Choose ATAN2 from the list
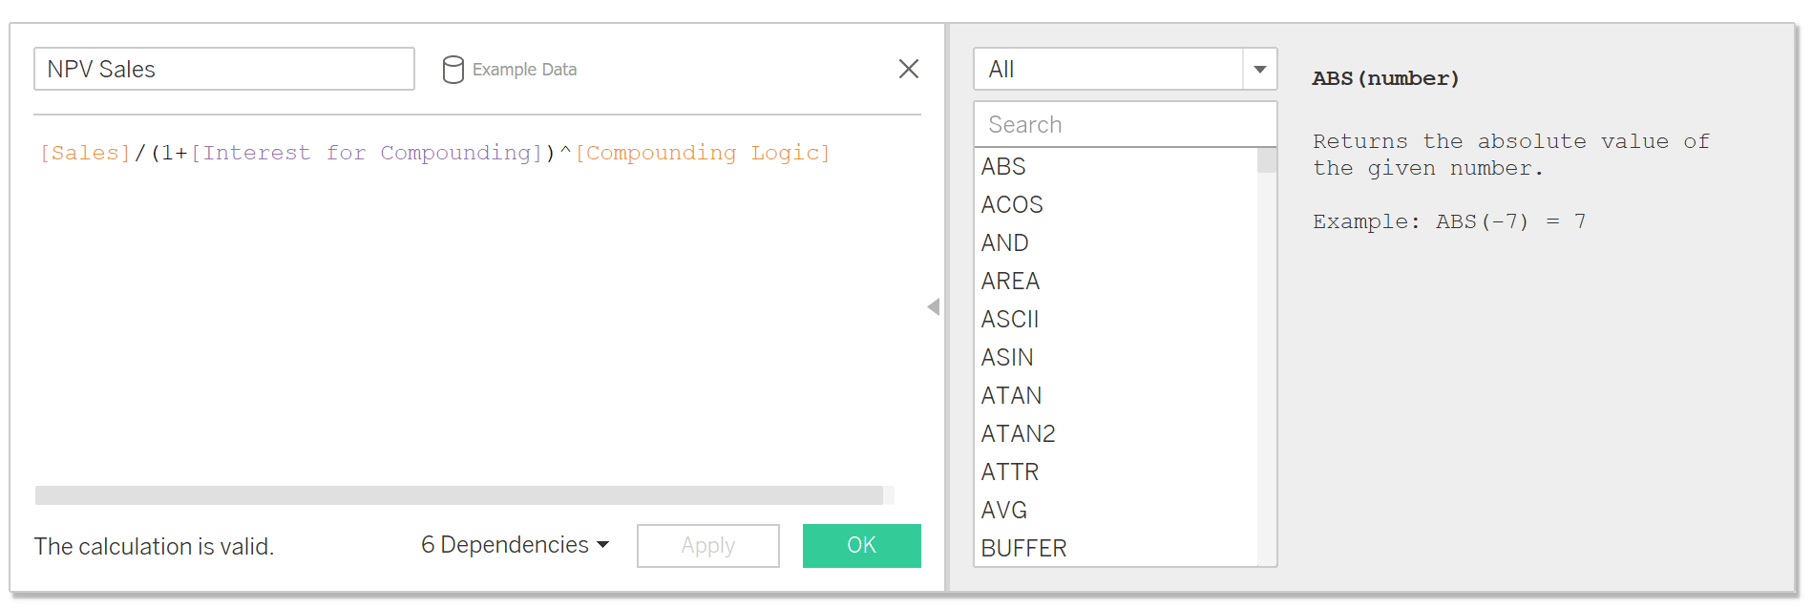Image resolution: width=1812 pixels, height=608 pixels. pyautogui.click(x=1018, y=434)
